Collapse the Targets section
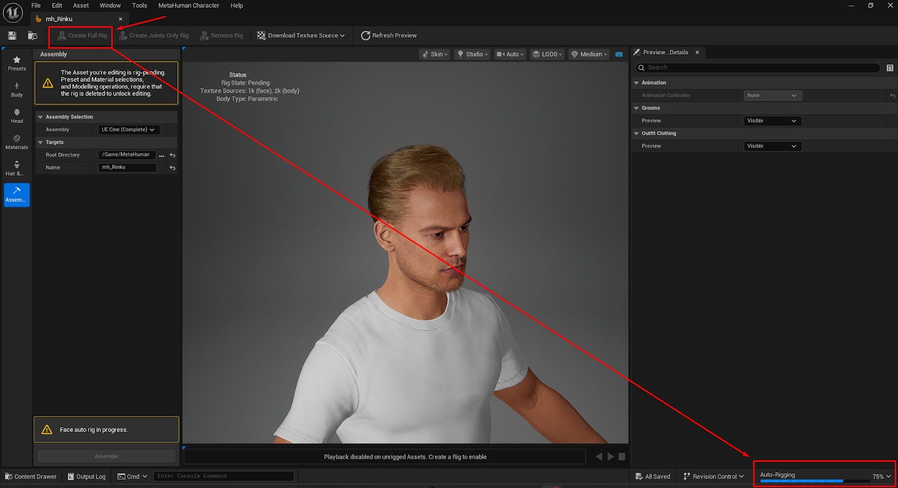The width and height of the screenshot is (898, 488). [x=40, y=142]
